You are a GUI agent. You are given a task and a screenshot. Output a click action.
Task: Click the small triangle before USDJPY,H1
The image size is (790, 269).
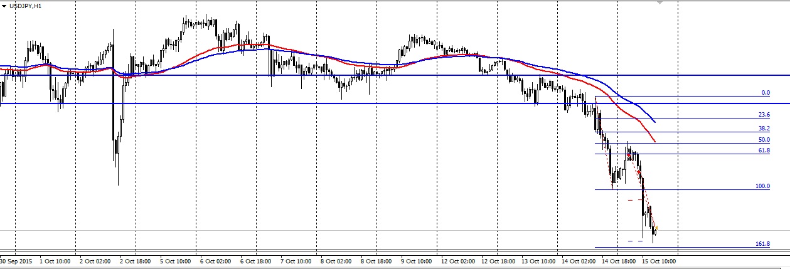point(5,5)
